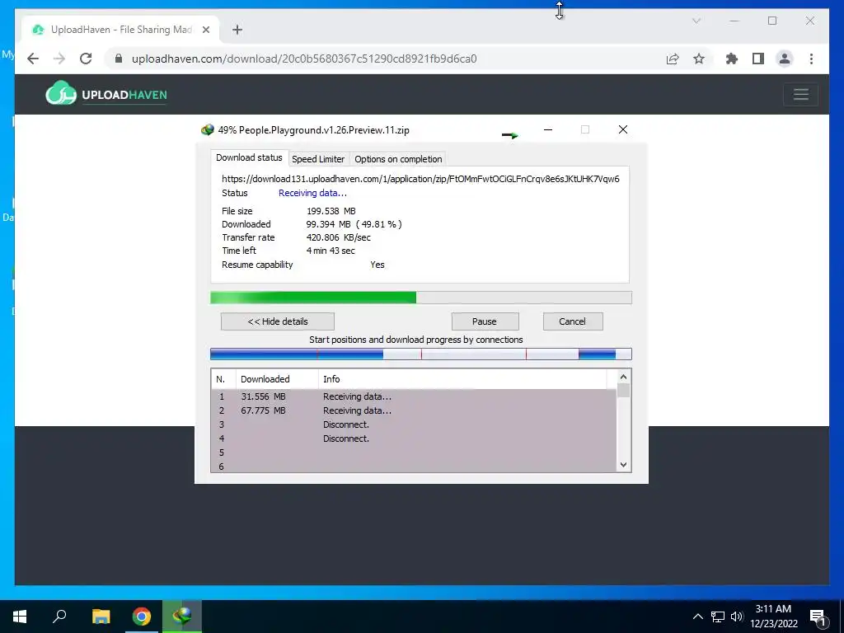The width and height of the screenshot is (844, 633).
Task: Select connection 4 showing Disconnect.
Action: (414, 438)
